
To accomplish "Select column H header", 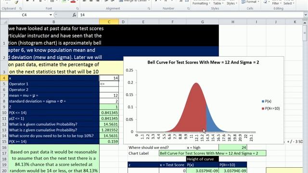I will point(233,22).
